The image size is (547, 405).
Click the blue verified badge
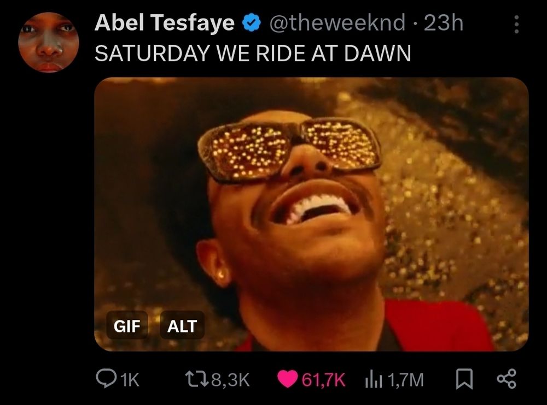coord(251,23)
